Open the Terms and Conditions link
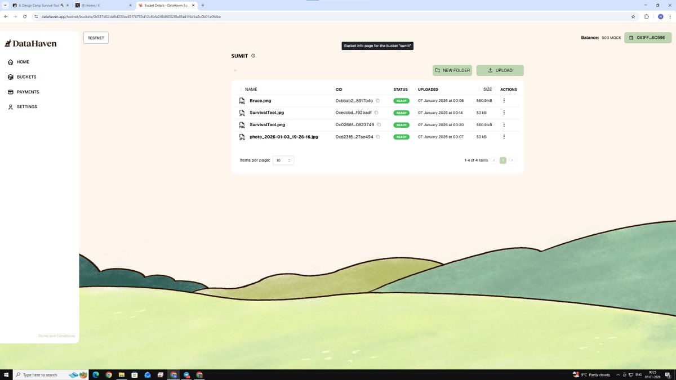The image size is (676, 380). pyautogui.click(x=56, y=336)
